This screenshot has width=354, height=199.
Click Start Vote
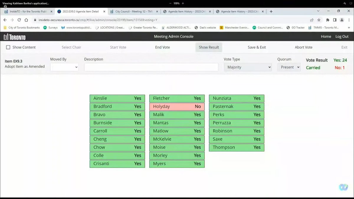click(x=118, y=47)
